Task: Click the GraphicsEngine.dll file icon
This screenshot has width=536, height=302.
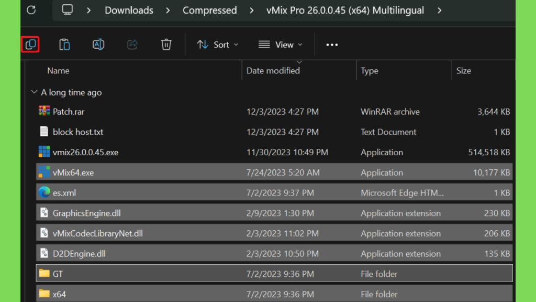Action: click(44, 213)
